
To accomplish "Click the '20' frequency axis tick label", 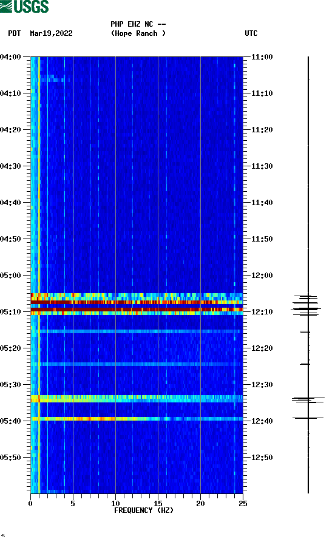I will coord(200,504).
